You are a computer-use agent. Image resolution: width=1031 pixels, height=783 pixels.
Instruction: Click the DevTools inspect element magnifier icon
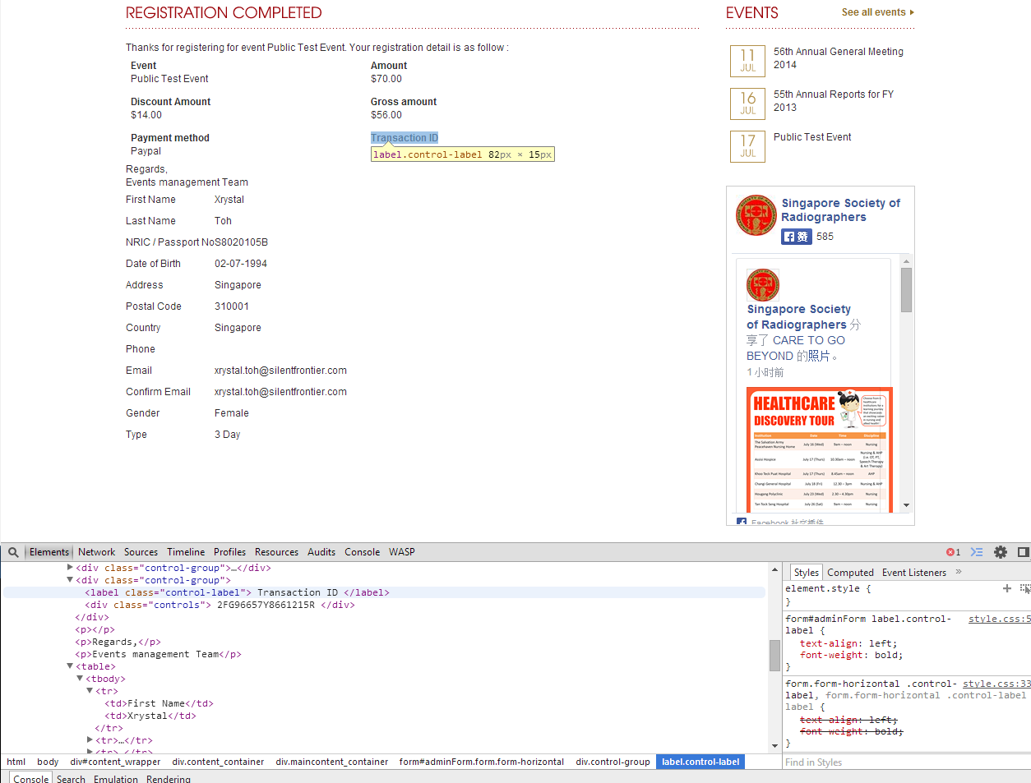(x=13, y=552)
